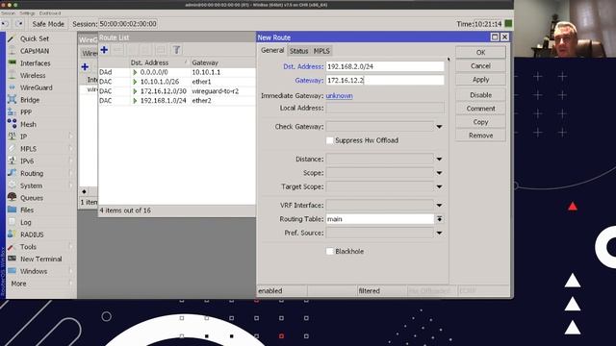Screen dimensions: 616x346
Task: Open the Settings menu
Action: (27, 13)
